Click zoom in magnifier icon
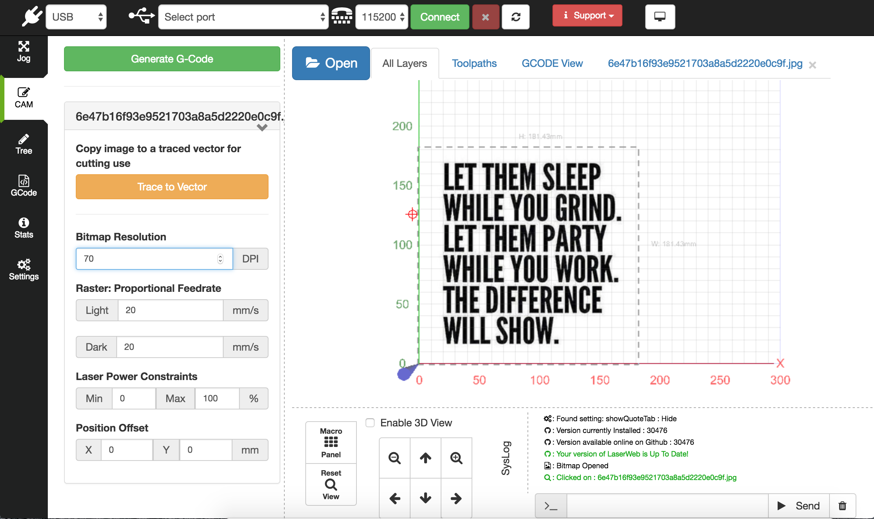Image resolution: width=874 pixels, height=519 pixels. tap(455, 457)
